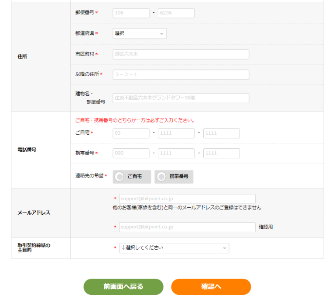
Task: Click the mobile number middle field
Action: (x=176, y=153)
